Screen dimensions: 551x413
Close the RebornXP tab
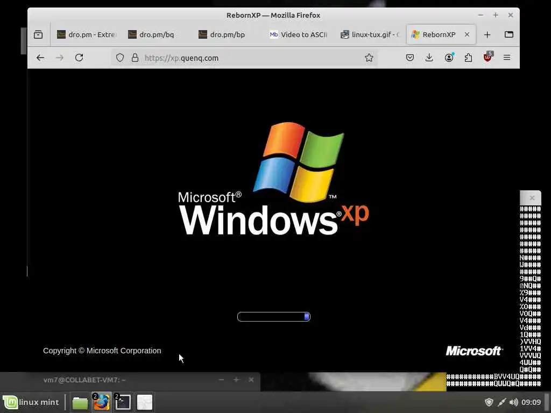click(467, 34)
